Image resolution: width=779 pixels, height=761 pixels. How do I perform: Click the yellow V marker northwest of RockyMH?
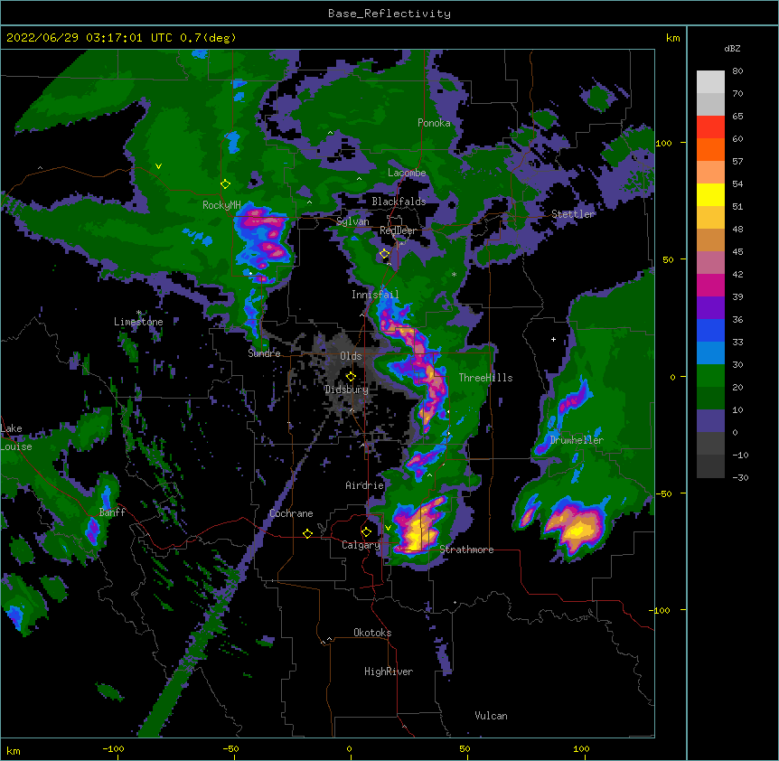(x=158, y=166)
